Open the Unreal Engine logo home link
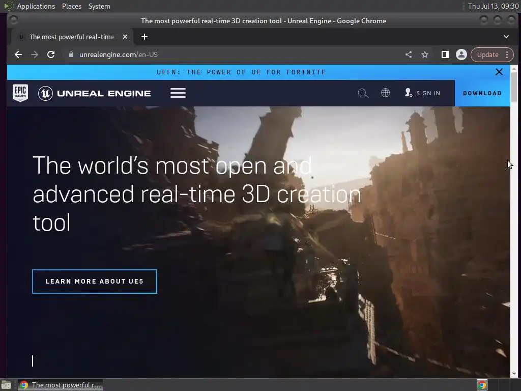 click(94, 93)
